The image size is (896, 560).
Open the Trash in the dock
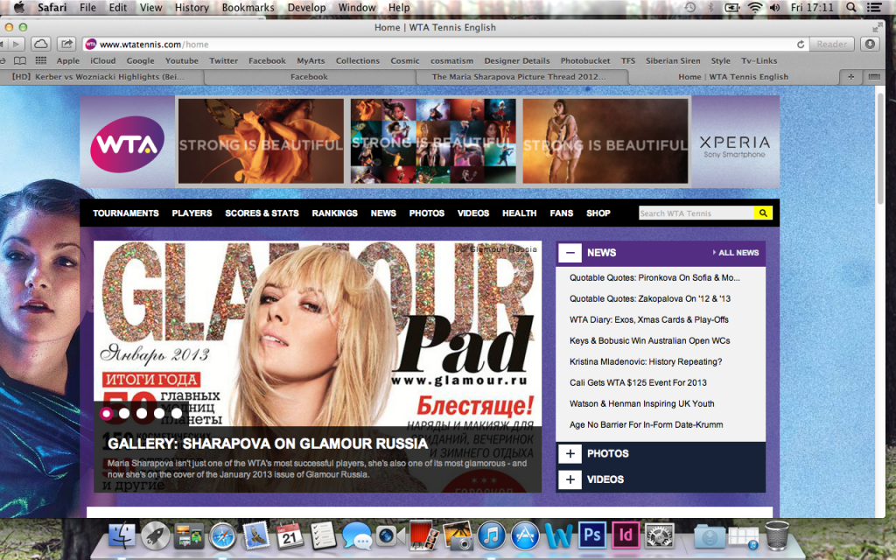click(777, 535)
